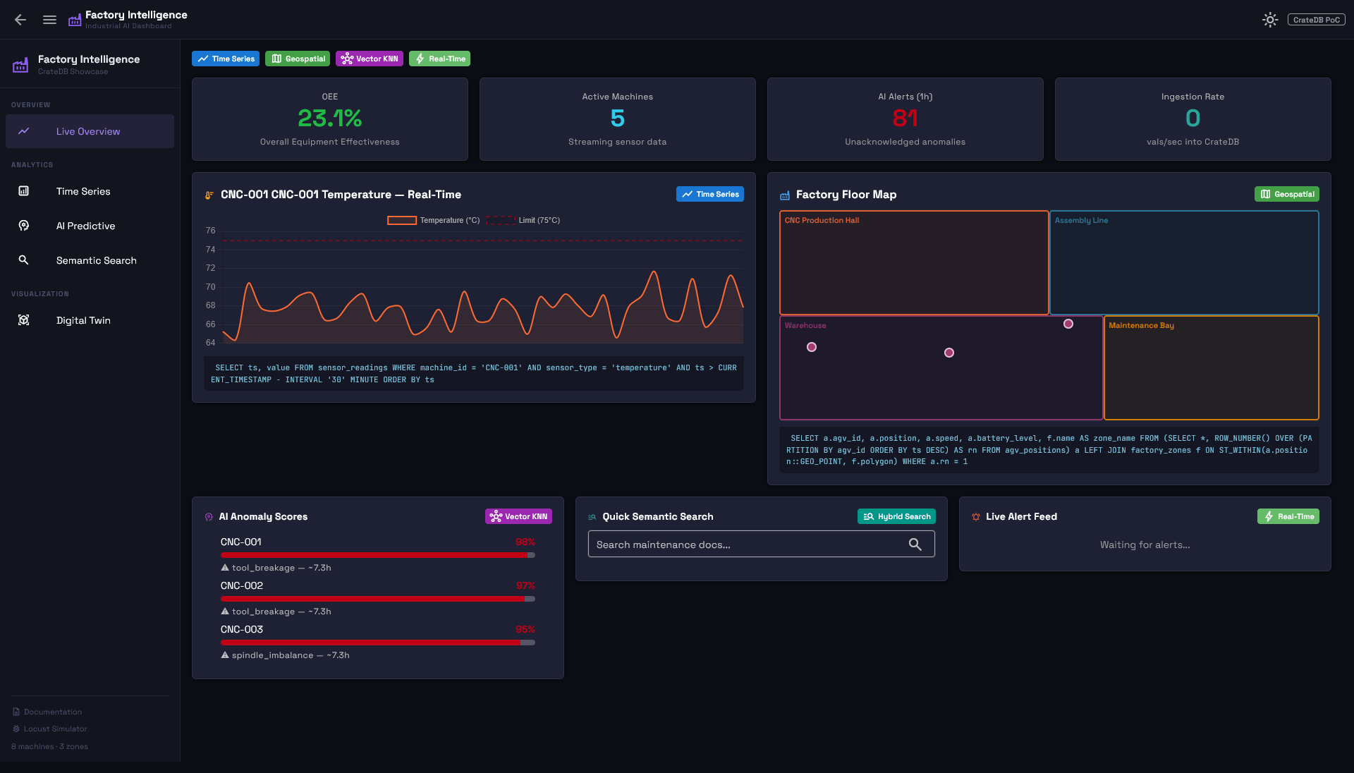Click the Quick Semantic Search panel icon

[x=592, y=517]
